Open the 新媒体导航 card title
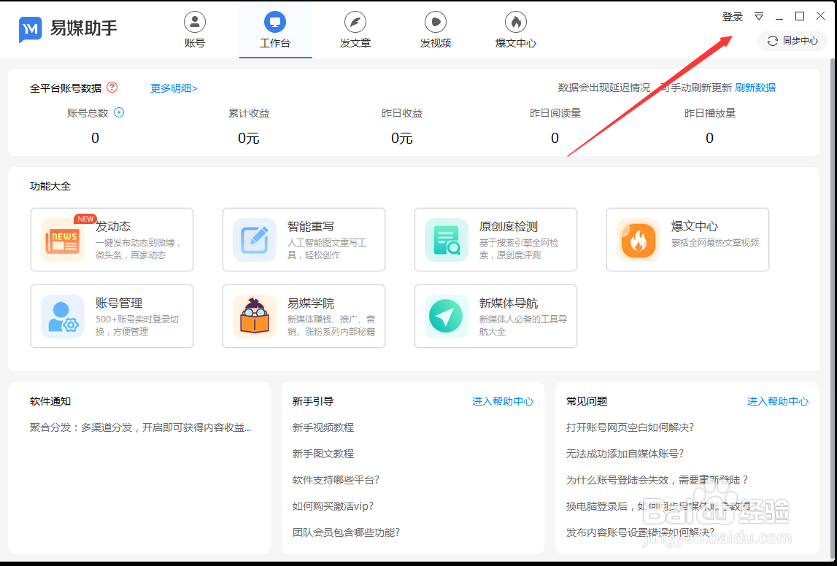The width and height of the screenshot is (837, 566). tap(509, 303)
